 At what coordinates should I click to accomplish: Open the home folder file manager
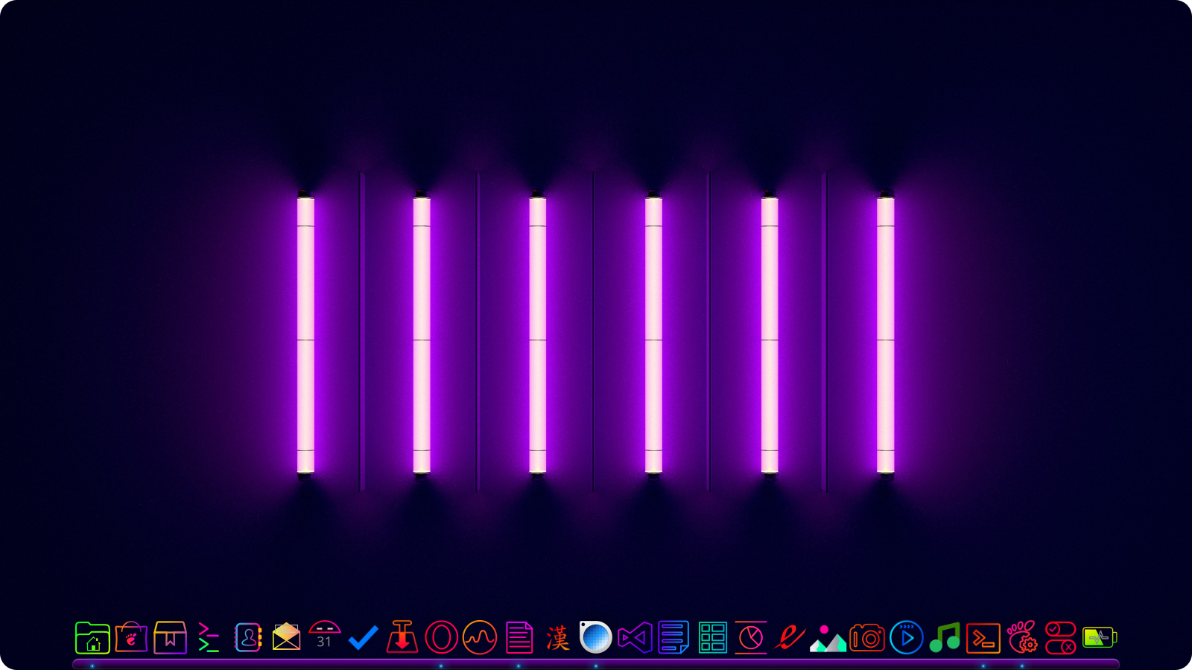pos(92,638)
